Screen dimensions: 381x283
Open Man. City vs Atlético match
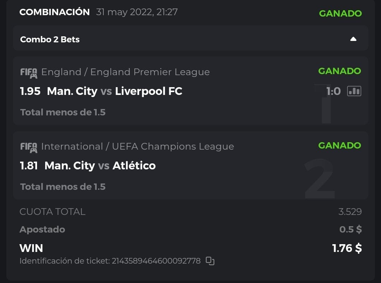click(x=100, y=166)
